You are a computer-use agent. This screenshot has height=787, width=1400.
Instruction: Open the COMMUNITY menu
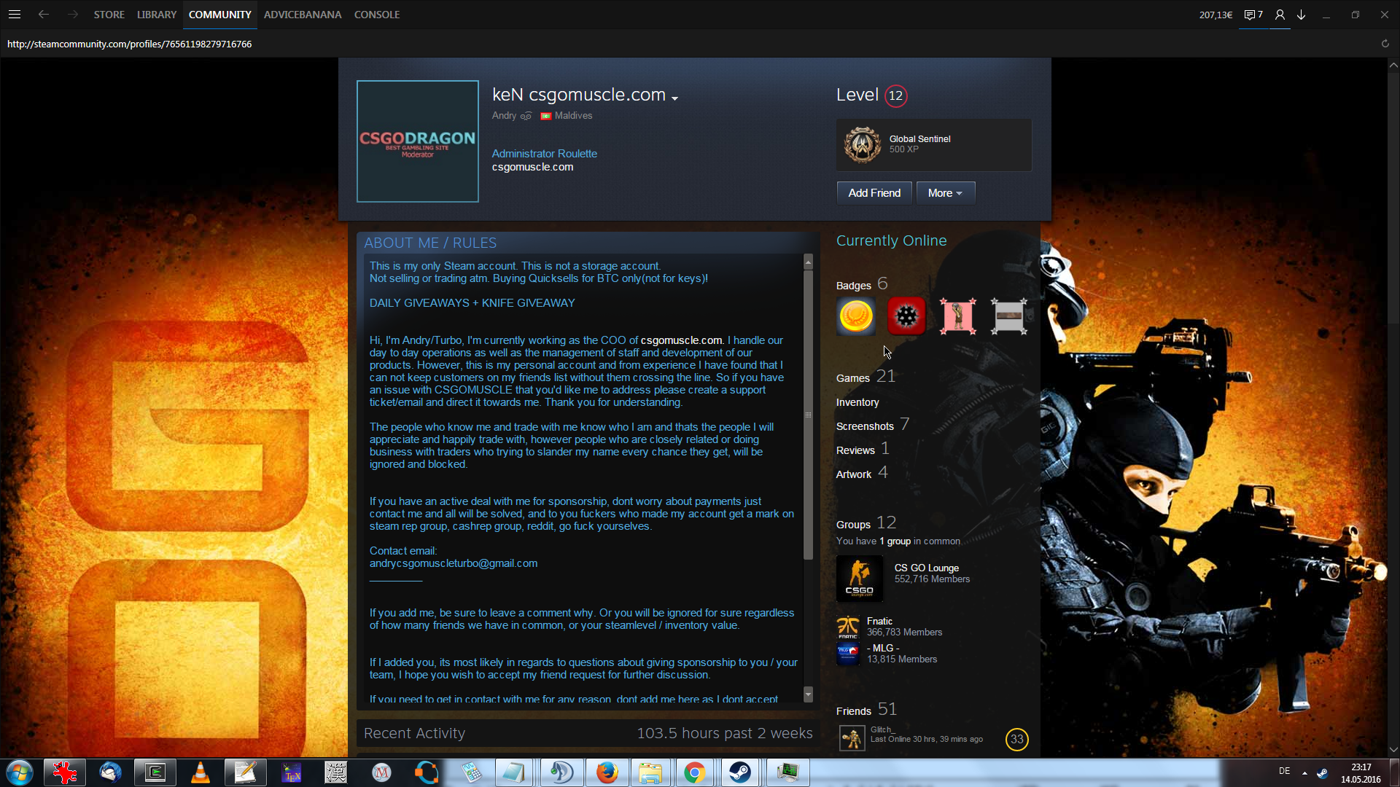[219, 15]
